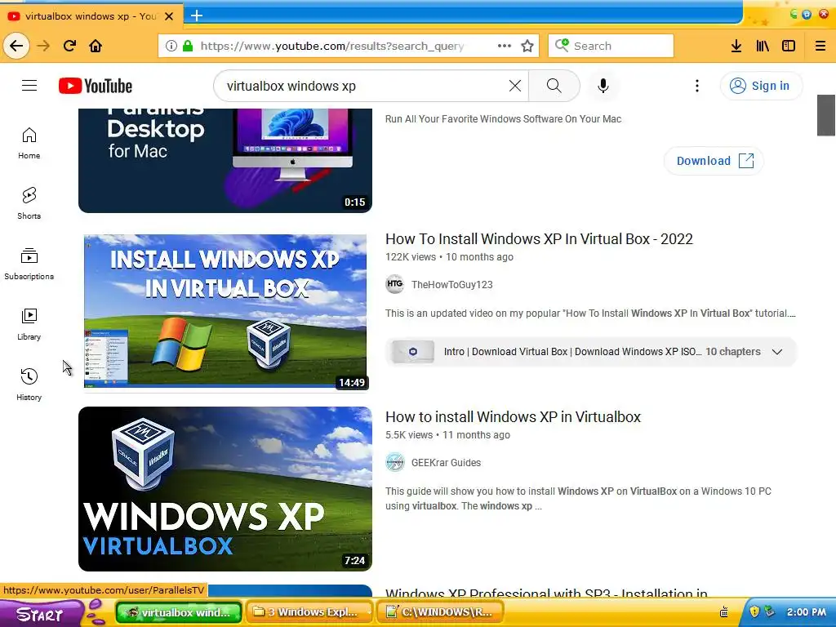Open the YouTube guide hamburger menu
Viewport: 836px width, 627px height.
pyautogui.click(x=29, y=85)
